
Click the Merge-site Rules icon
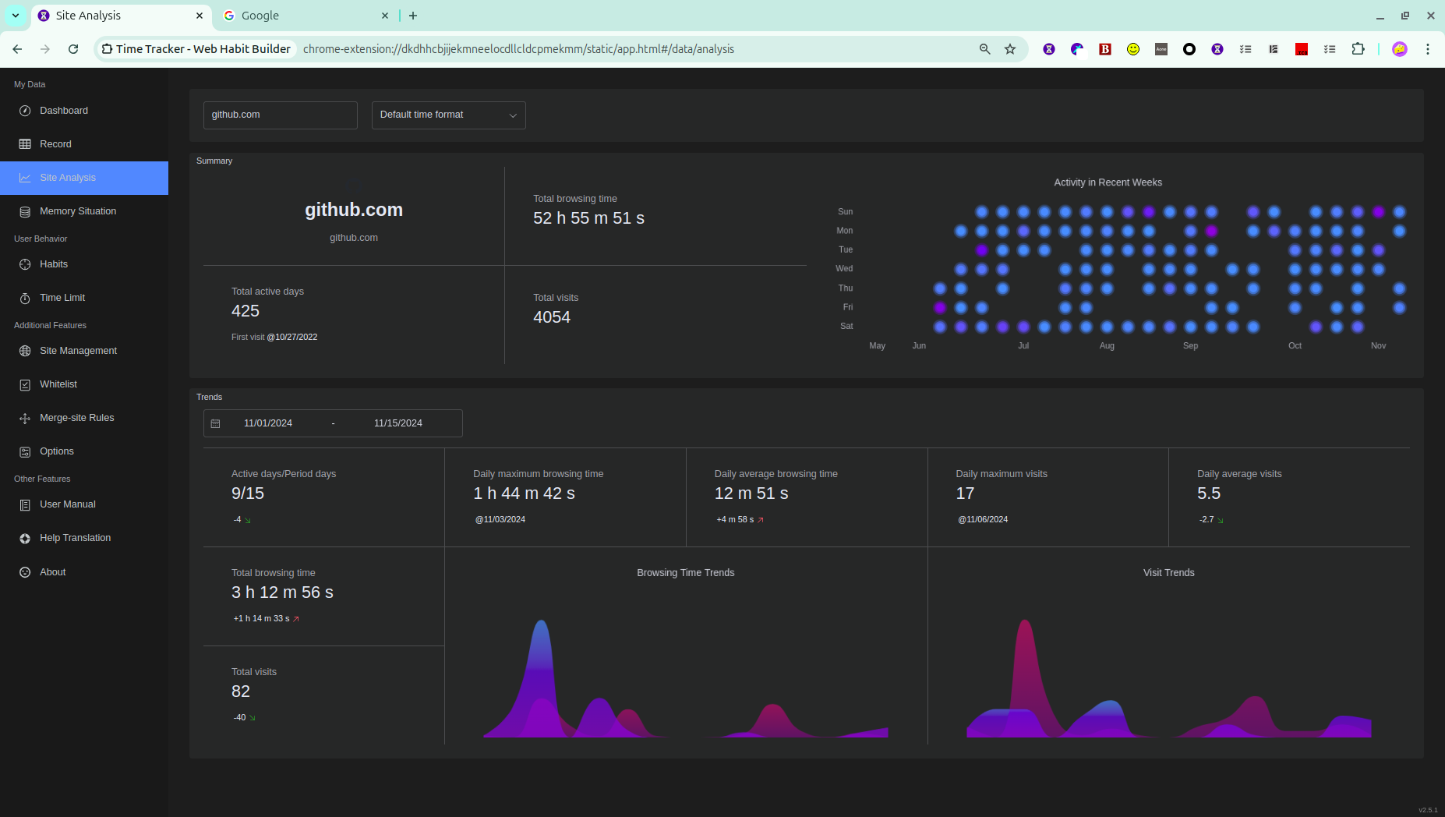(25, 418)
